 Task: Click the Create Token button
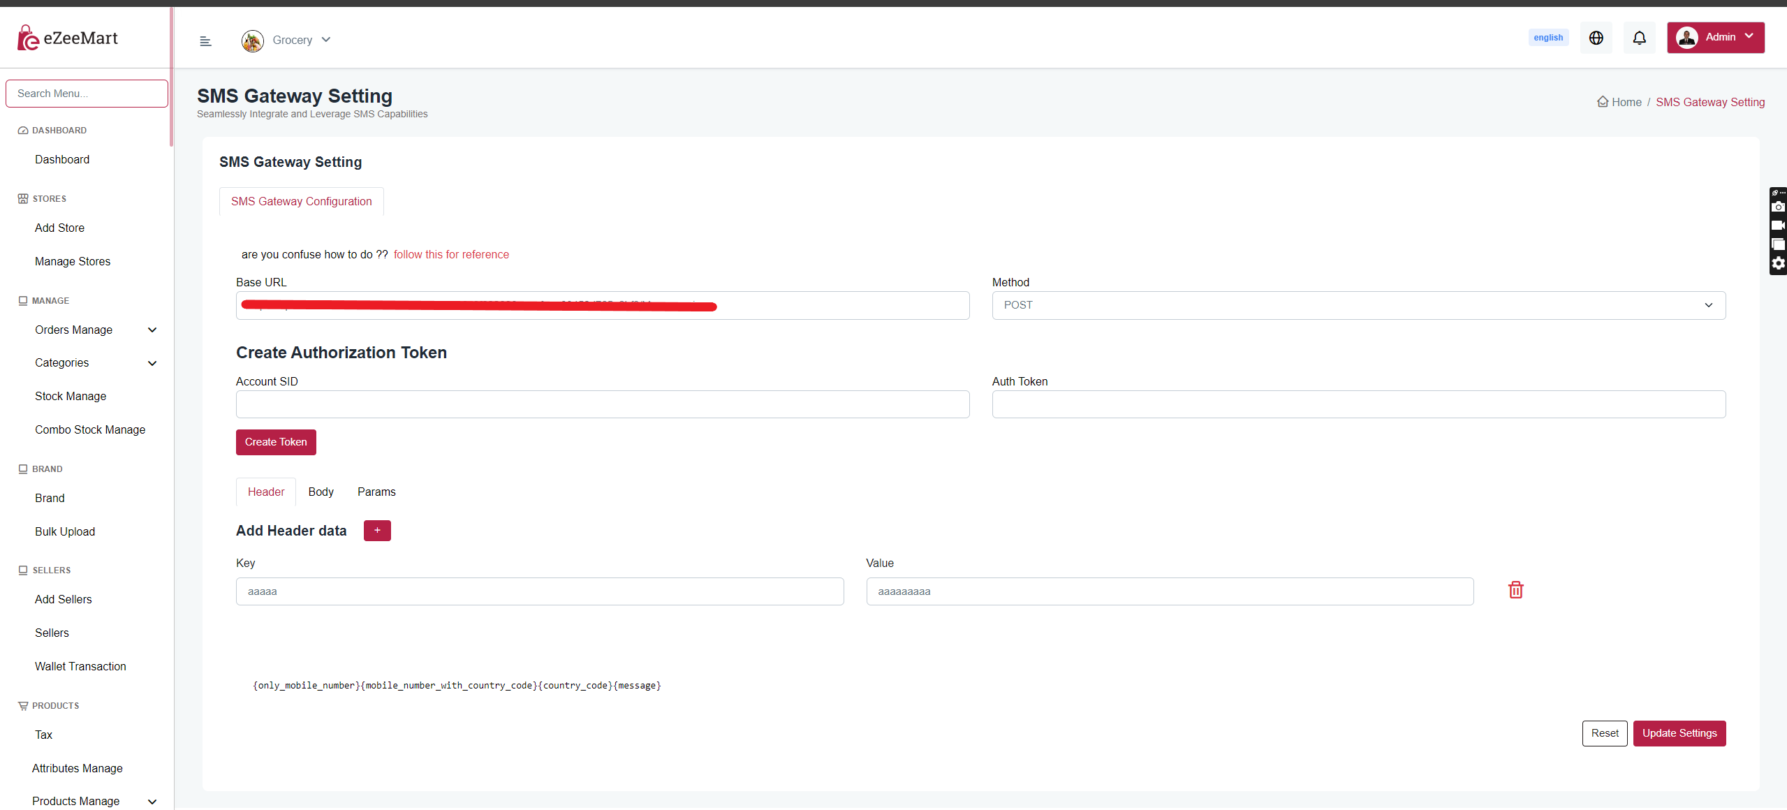point(276,443)
